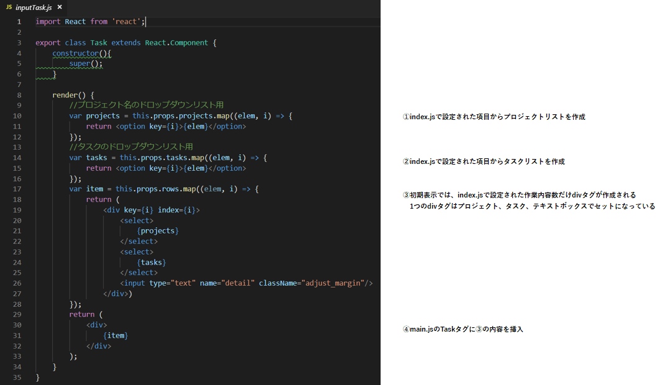Click line number 35 in gutter
660x385 pixels.
17,378
